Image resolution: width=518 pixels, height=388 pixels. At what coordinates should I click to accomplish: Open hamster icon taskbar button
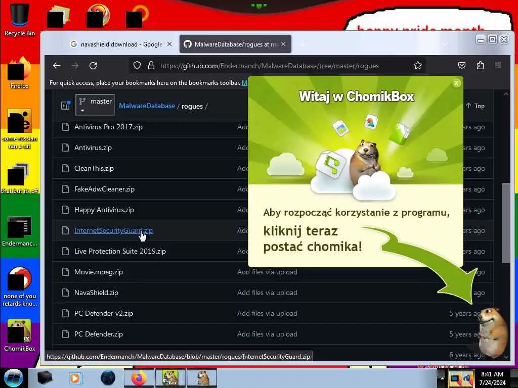click(x=202, y=378)
